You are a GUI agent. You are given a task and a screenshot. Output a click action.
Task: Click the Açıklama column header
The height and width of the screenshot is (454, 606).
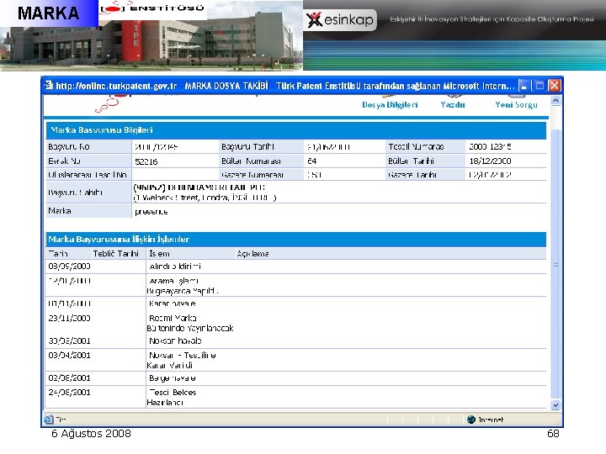(252, 254)
